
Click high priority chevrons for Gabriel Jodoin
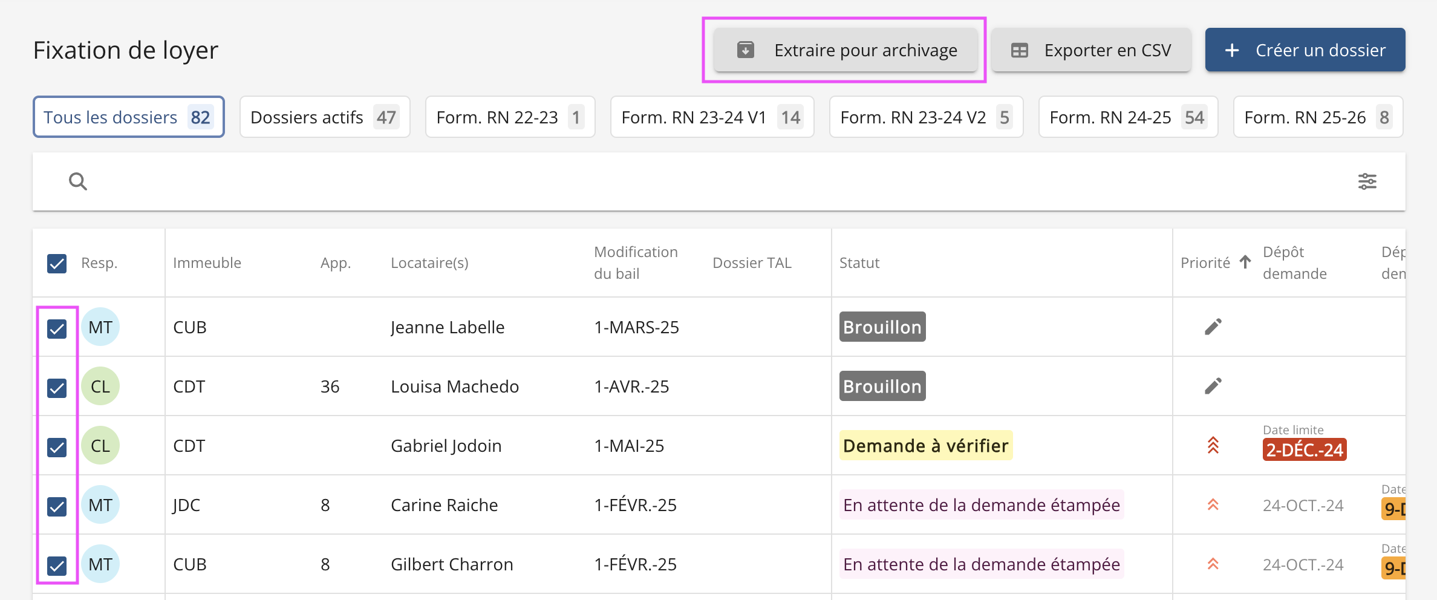click(1213, 446)
